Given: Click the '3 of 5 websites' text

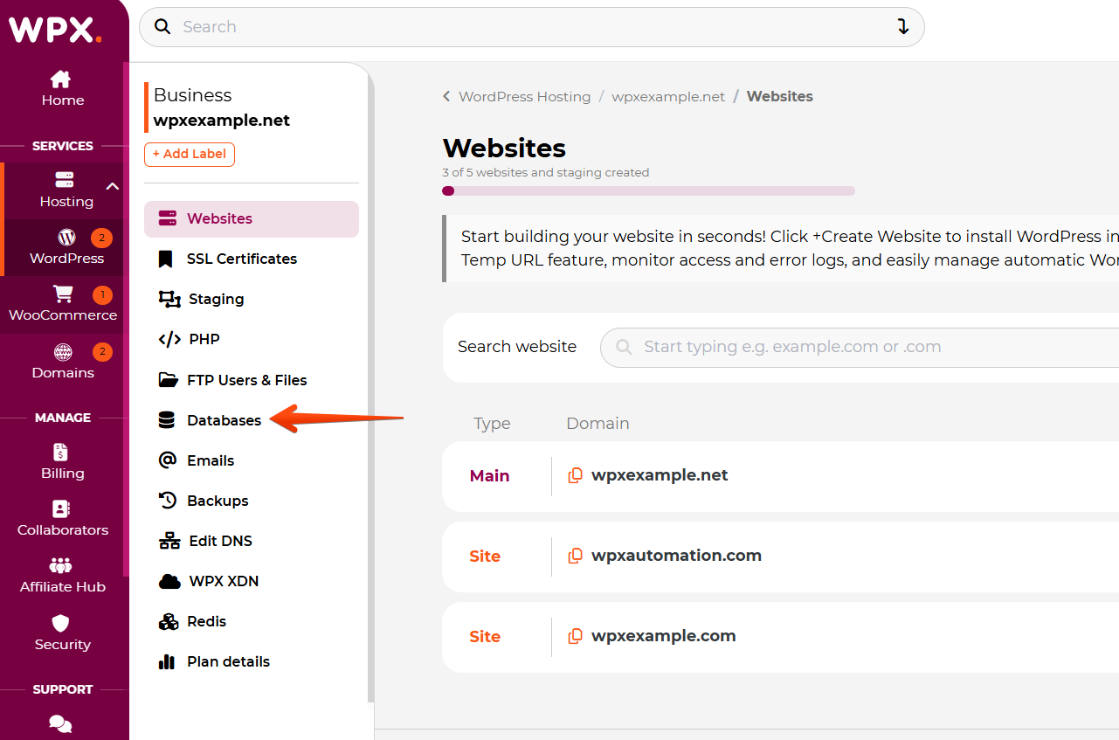Looking at the screenshot, I should tap(546, 172).
